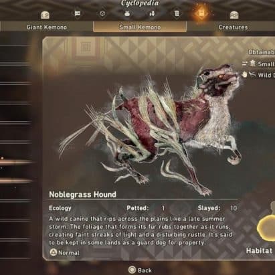Click the circle icon beside Back
The height and width of the screenshot is (275, 275).
132,270
